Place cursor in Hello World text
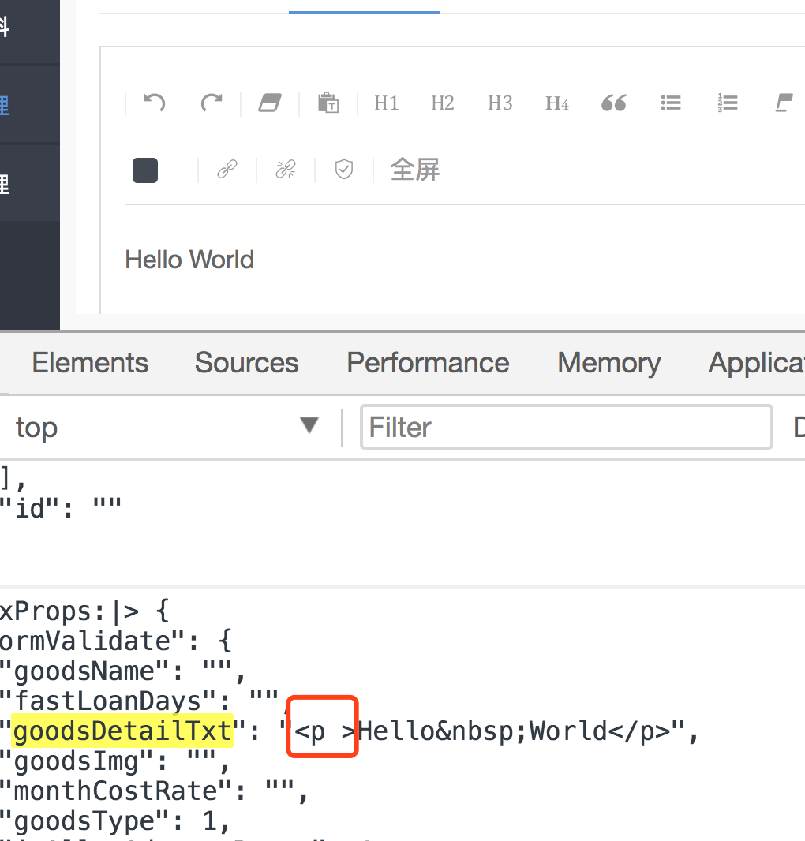 tap(189, 260)
